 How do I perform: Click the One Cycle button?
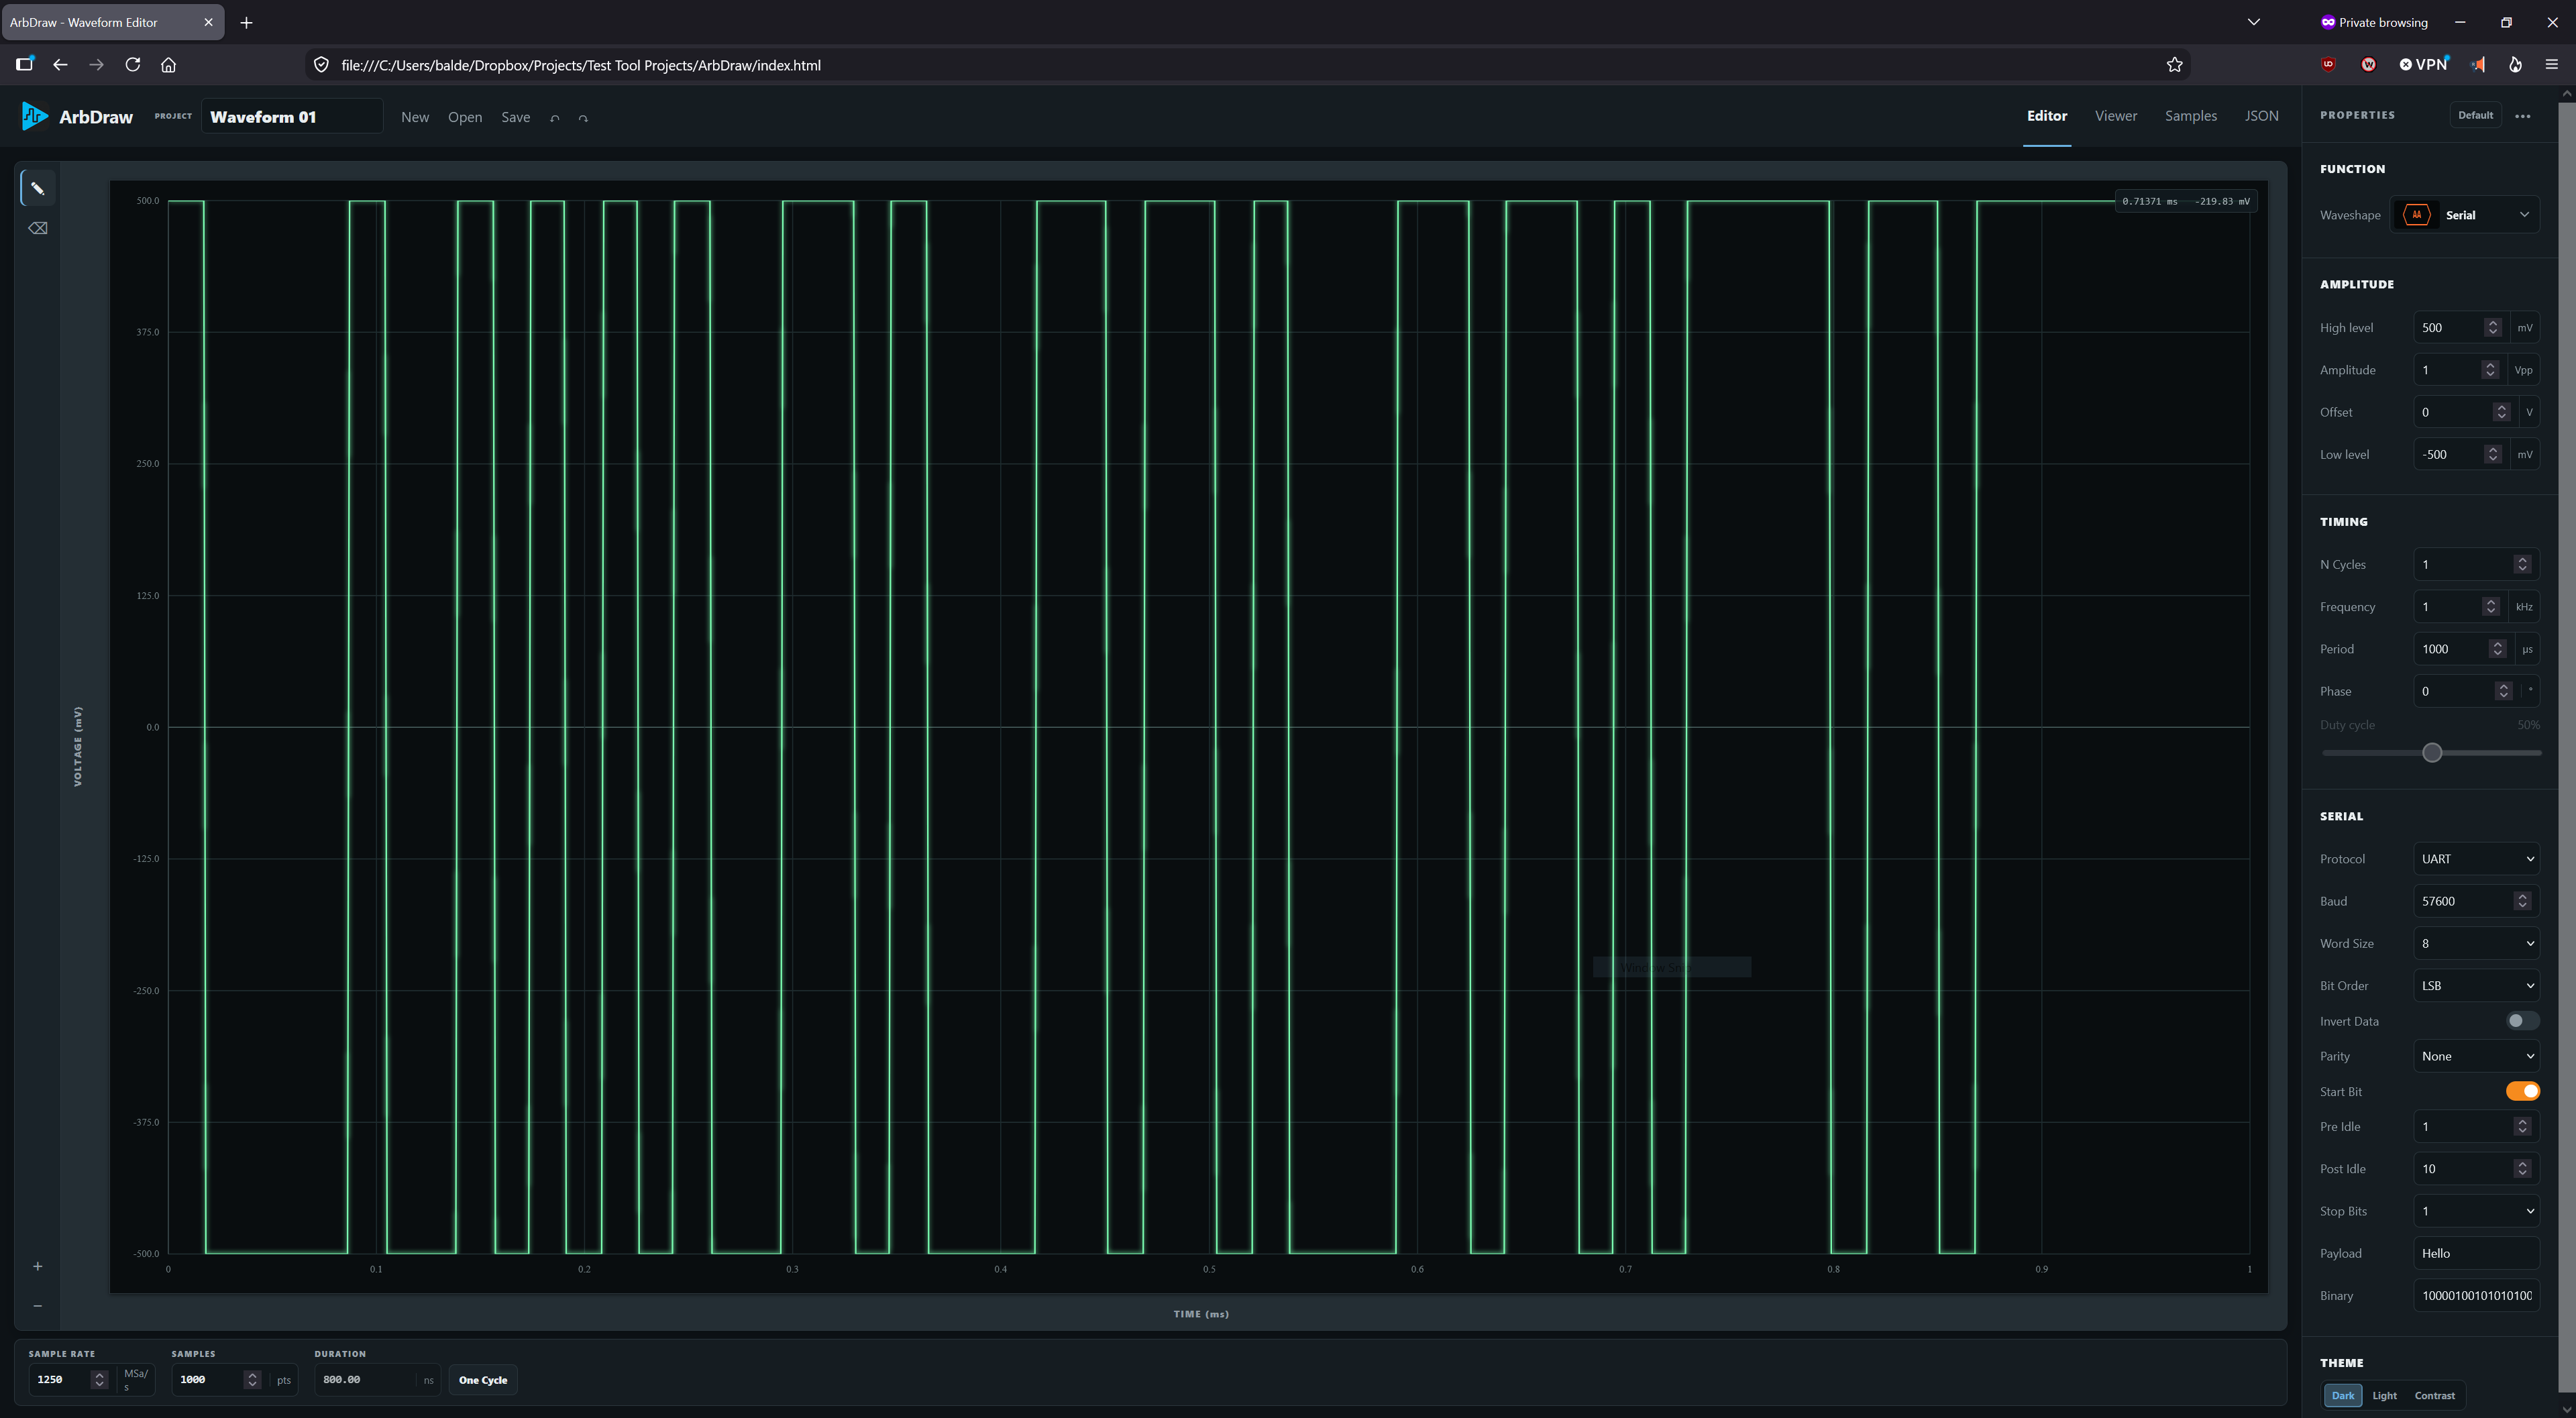coord(483,1380)
